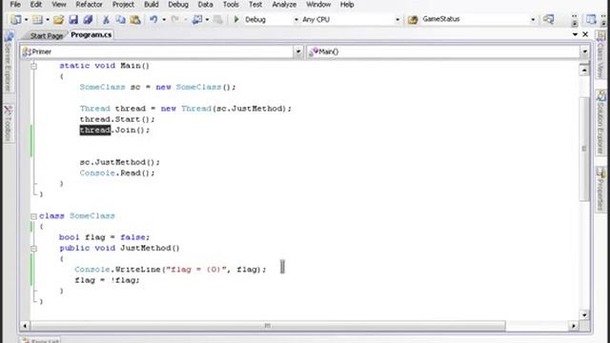Screen dimensions: 610x343
Task: Open the Class View side panel
Action: (601, 55)
